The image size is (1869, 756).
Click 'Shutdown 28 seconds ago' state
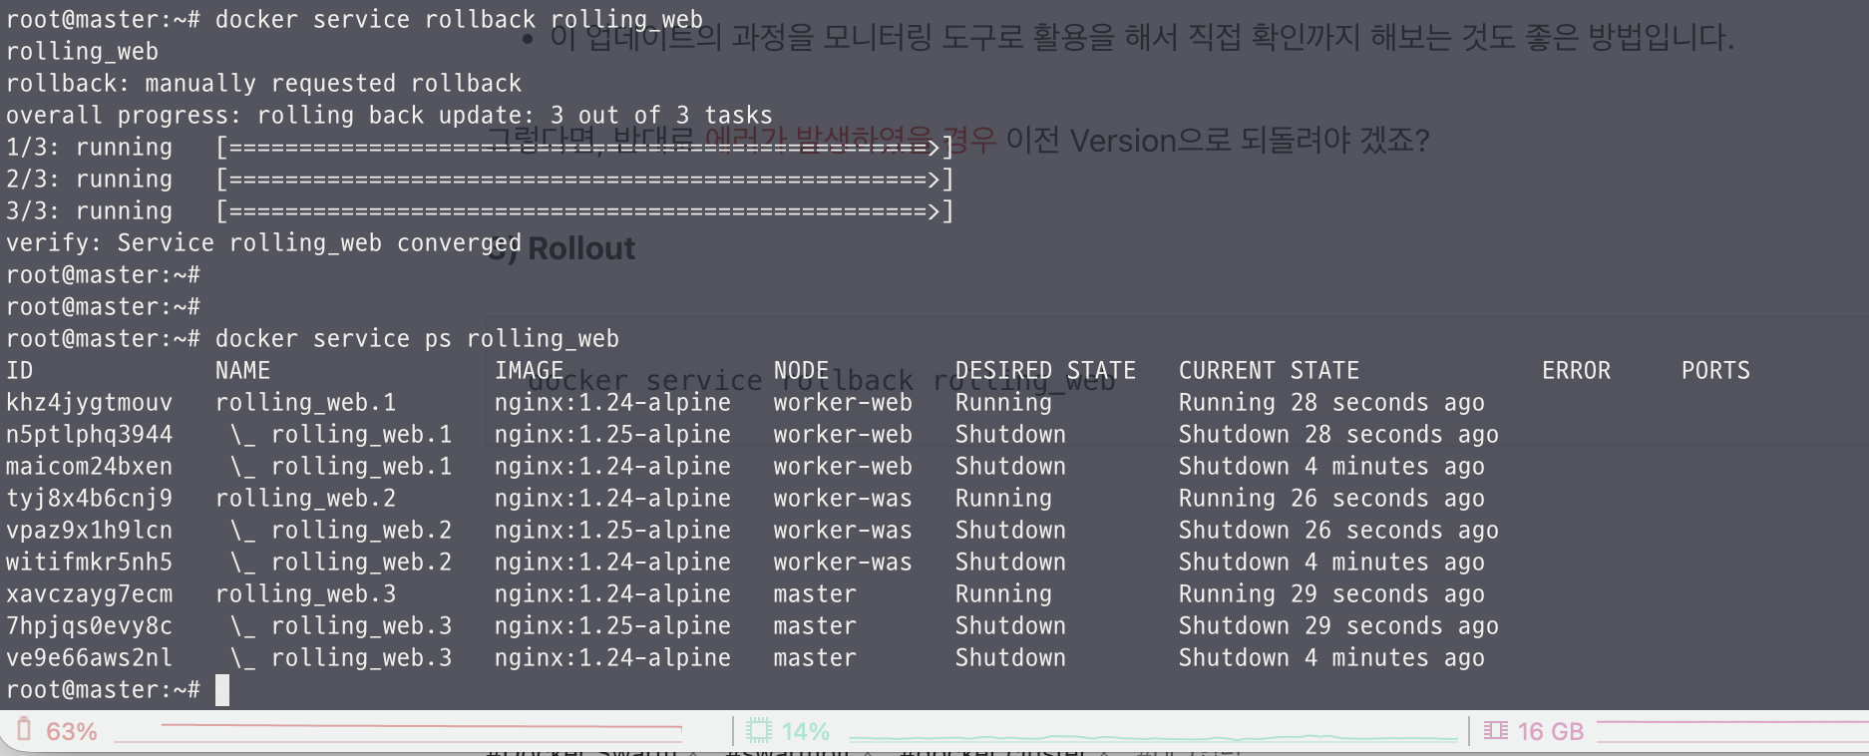(x=1338, y=435)
